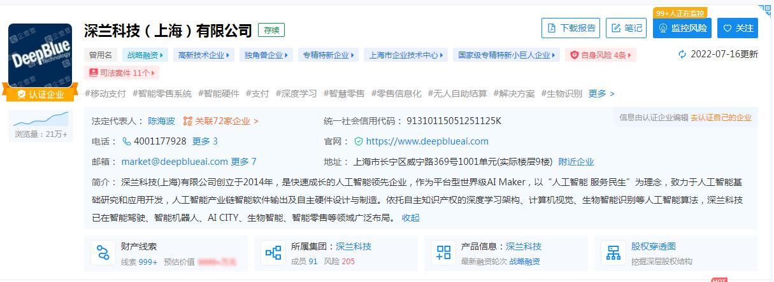Click the #零售信息化 hashtag

[x=396, y=94]
